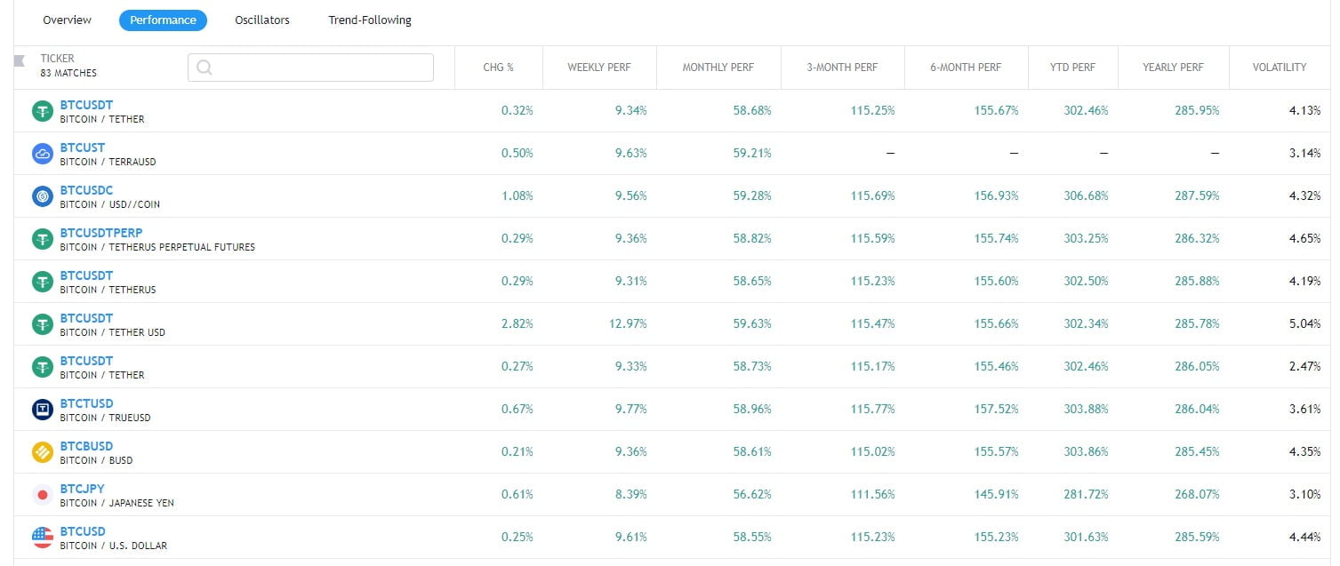1340x566 pixels.
Task: Select the Trend-Following tab
Action: (370, 20)
